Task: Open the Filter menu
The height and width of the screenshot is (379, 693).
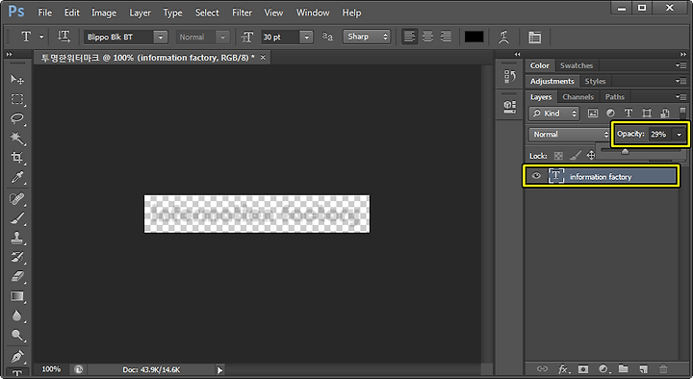Action: [x=242, y=13]
